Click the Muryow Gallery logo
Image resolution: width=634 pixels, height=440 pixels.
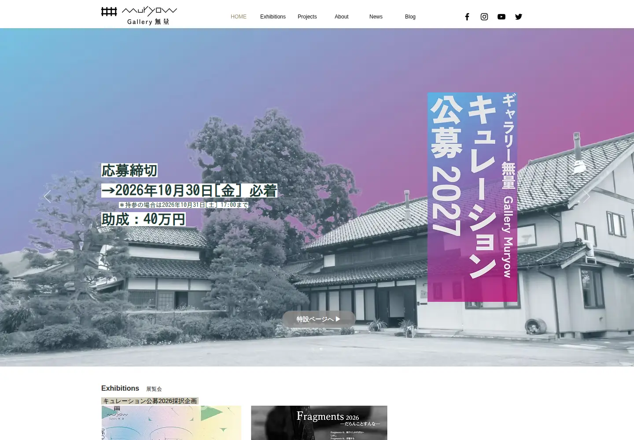click(x=139, y=16)
